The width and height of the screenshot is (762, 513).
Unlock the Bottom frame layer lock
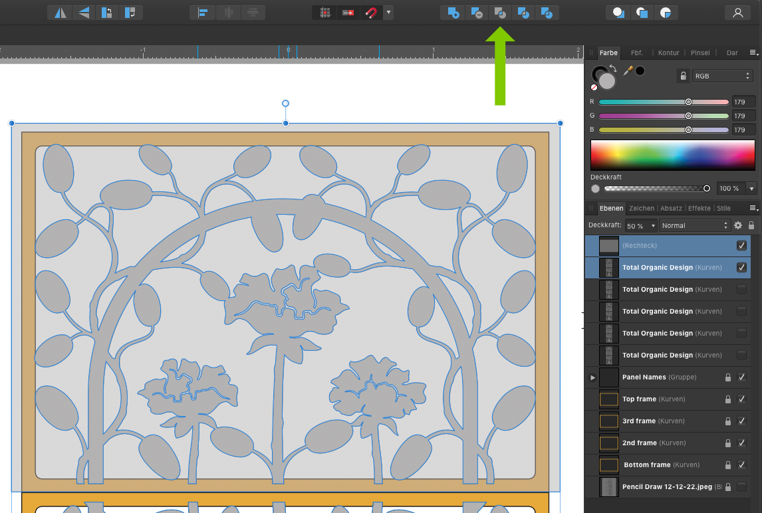[728, 465]
